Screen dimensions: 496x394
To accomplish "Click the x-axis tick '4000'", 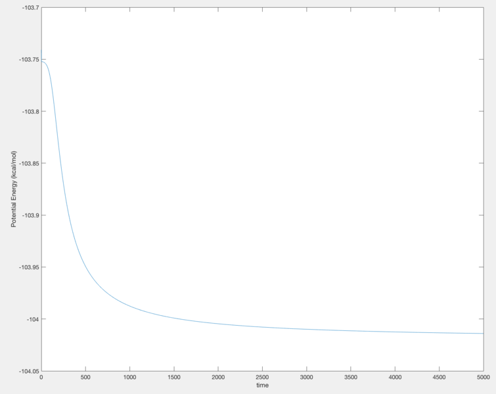I will 395,377.
